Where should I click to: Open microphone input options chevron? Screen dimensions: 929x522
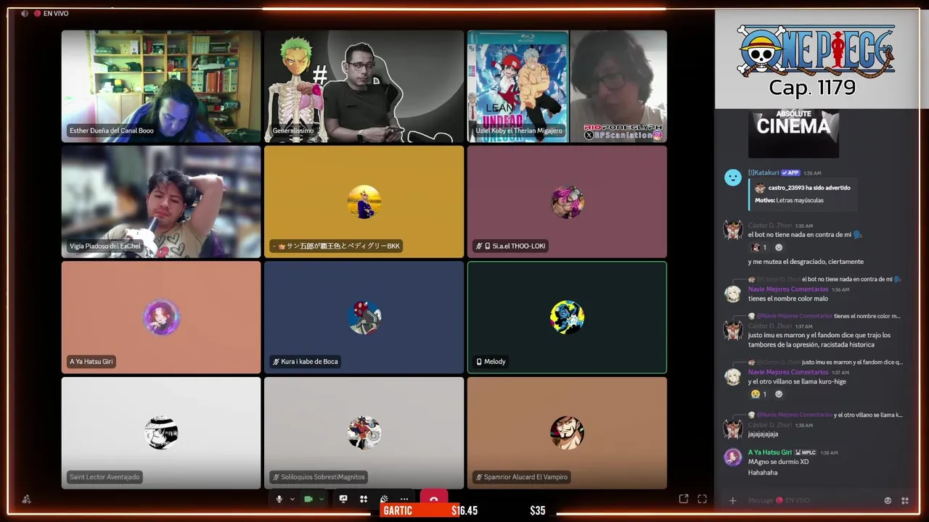point(292,499)
